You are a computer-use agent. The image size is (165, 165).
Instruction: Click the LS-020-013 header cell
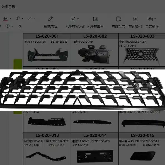point(47,135)
